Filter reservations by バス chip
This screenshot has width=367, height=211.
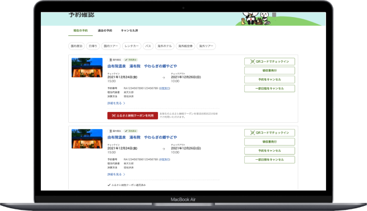pyautogui.click(x=148, y=46)
